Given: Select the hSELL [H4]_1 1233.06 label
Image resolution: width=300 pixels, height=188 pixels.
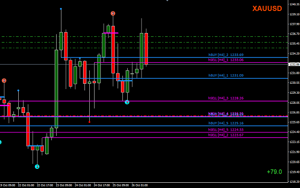Looking at the screenshot, I should click(x=226, y=60).
